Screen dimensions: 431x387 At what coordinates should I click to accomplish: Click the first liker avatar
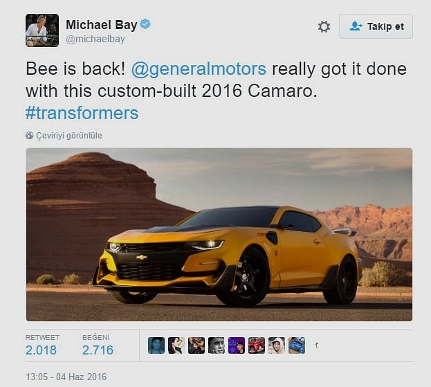156,345
